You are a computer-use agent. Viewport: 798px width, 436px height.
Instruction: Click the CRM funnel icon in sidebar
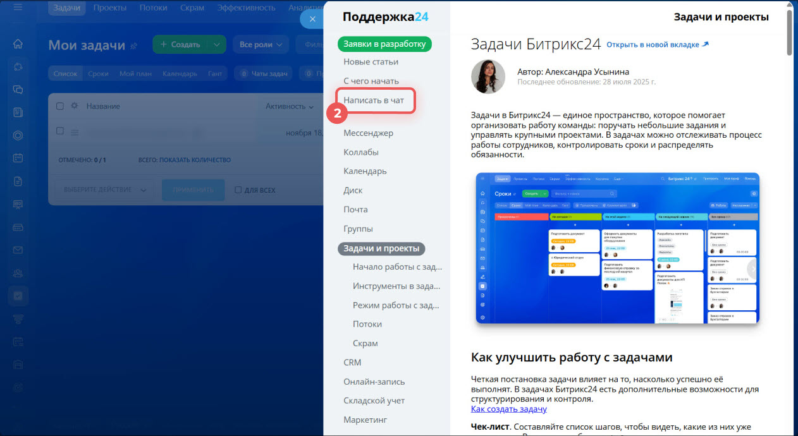point(18,318)
